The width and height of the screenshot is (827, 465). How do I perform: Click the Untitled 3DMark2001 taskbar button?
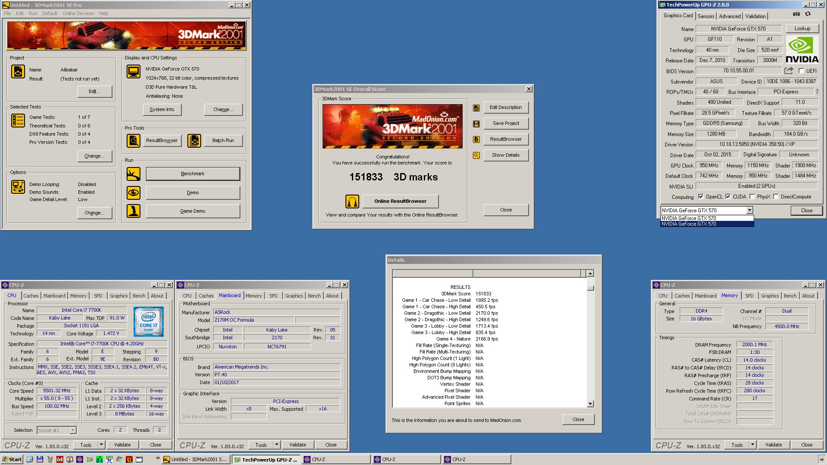(x=196, y=459)
